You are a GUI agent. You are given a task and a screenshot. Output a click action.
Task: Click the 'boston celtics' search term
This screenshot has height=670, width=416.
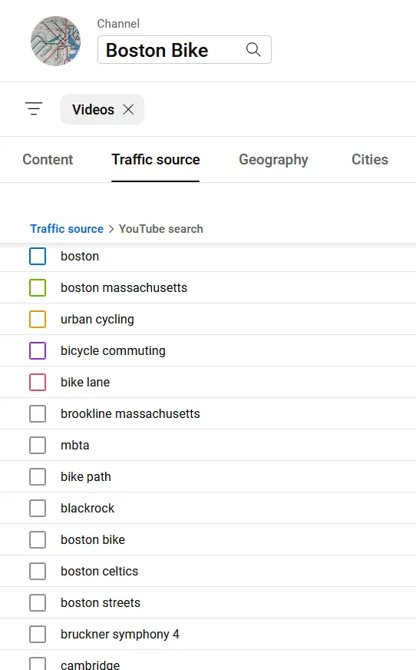click(x=100, y=572)
